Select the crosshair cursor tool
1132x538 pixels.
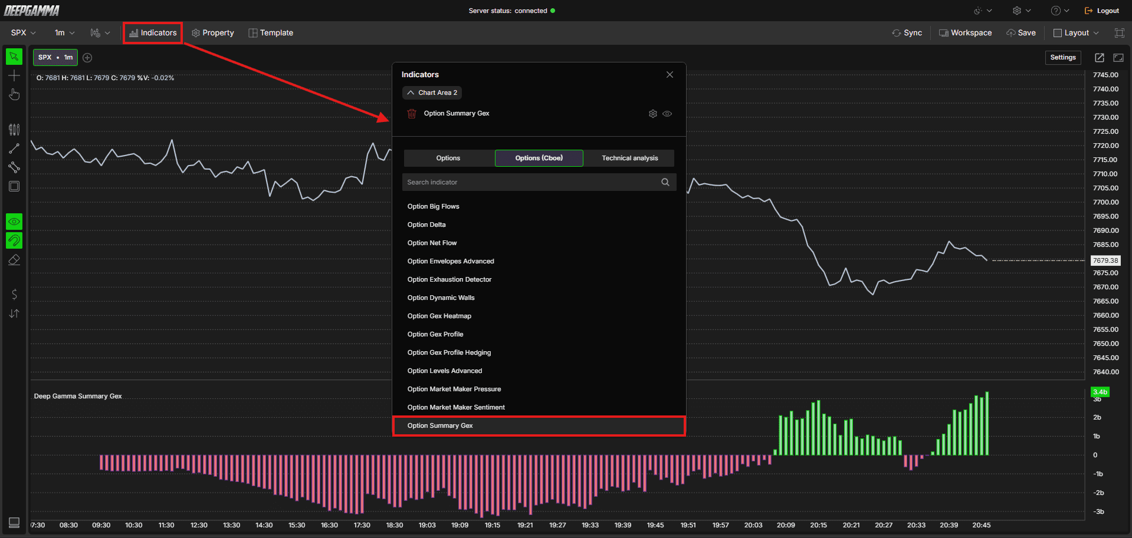coord(14,75)
